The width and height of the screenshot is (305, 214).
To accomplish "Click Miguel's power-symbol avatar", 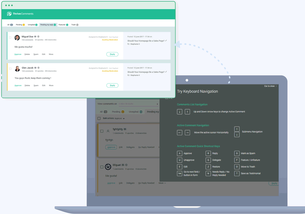I will coord(108,166).
